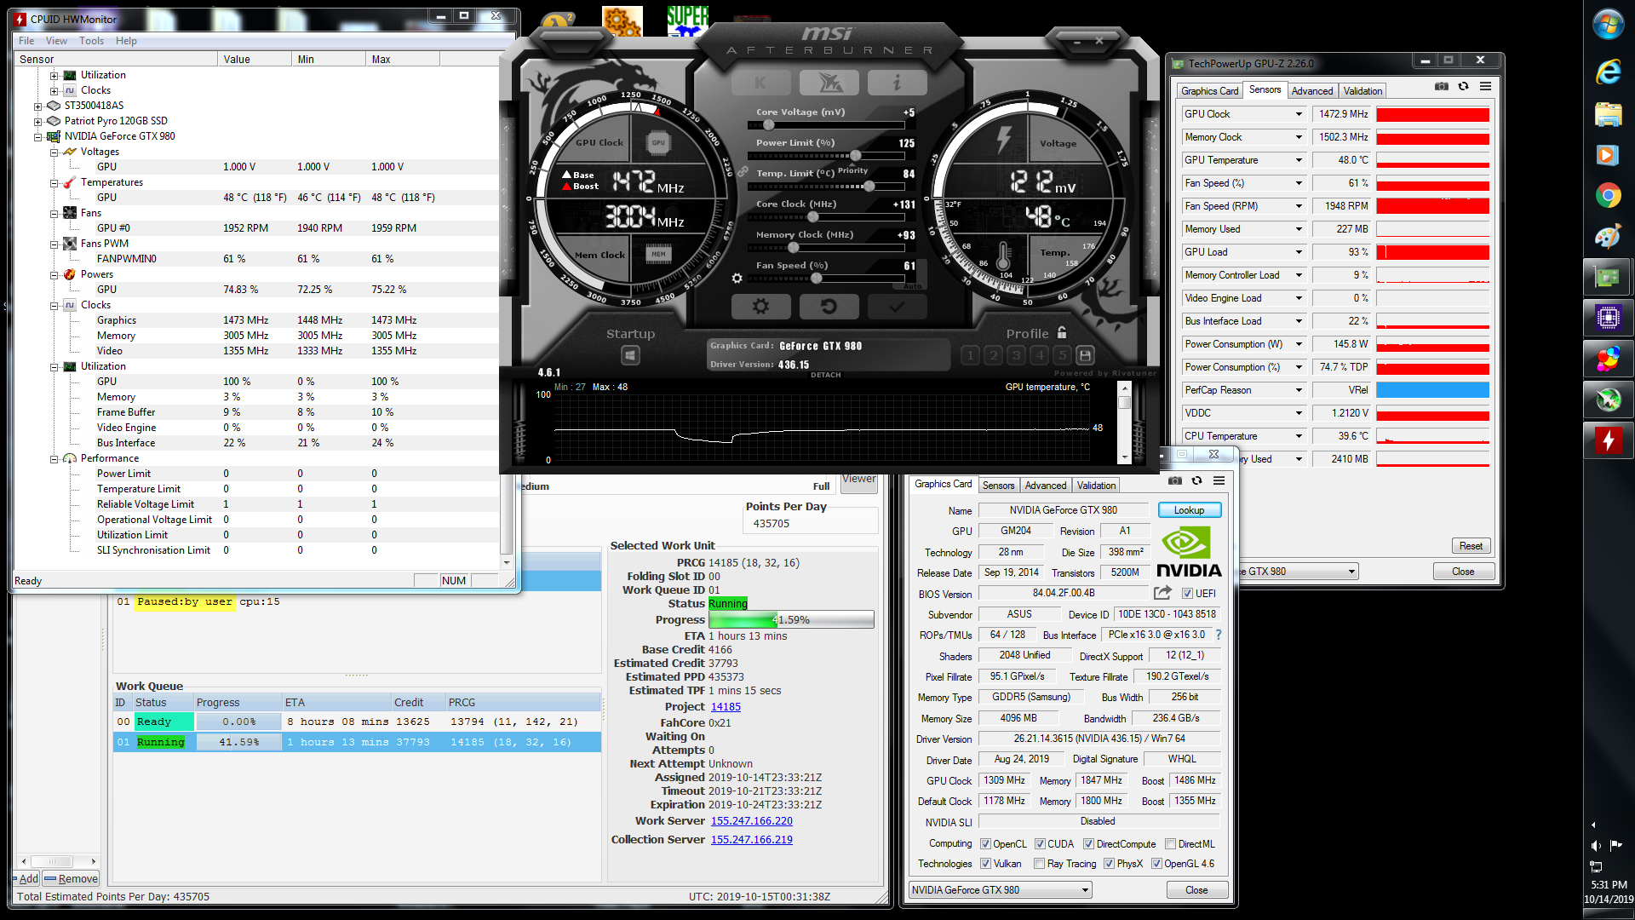Image resolution: width=1635 pixels, height=920 pixels.
Task: Click the Power Limit slider handle
Action: coord(855,156)
